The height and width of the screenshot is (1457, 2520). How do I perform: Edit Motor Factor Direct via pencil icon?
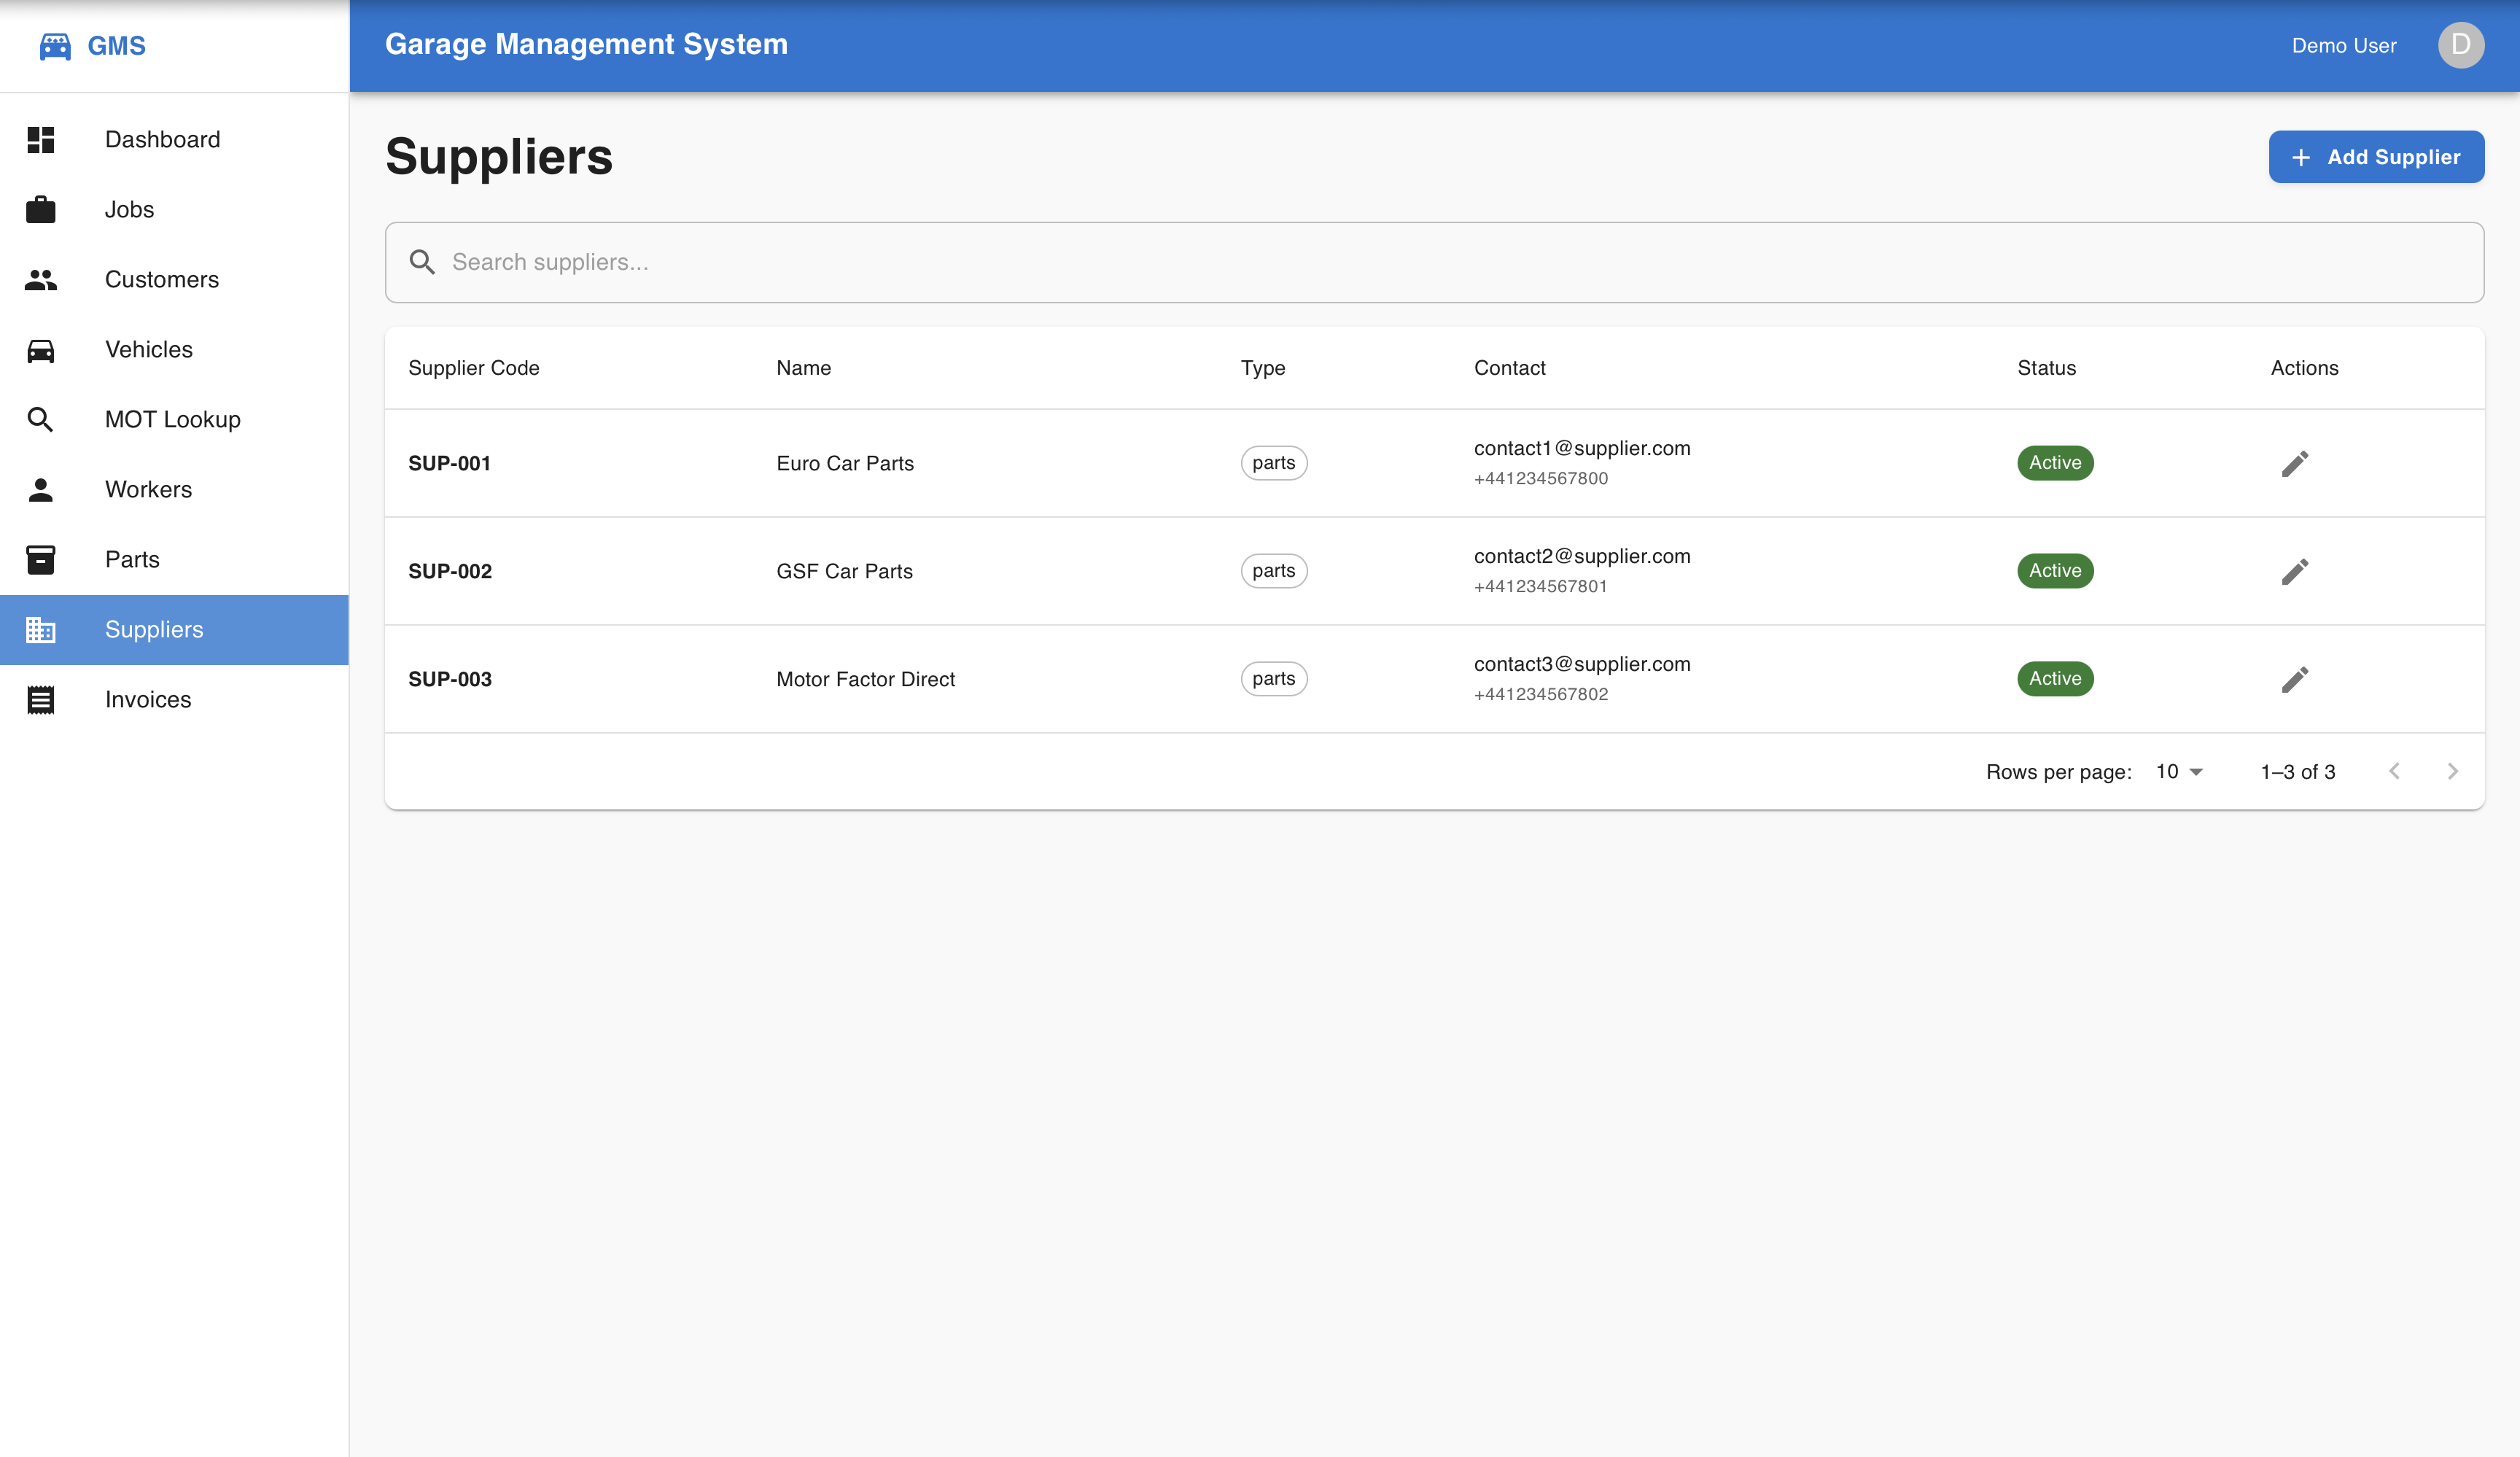click(x=2295, y=678)
